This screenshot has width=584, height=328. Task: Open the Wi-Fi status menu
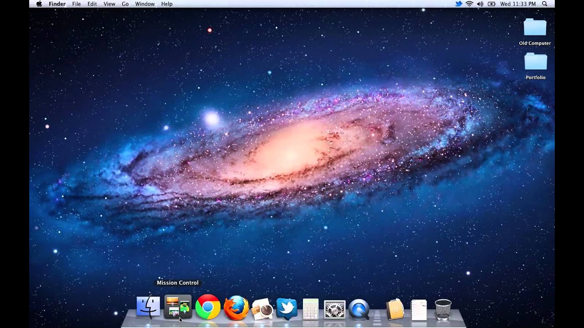[x=469, y=4]
